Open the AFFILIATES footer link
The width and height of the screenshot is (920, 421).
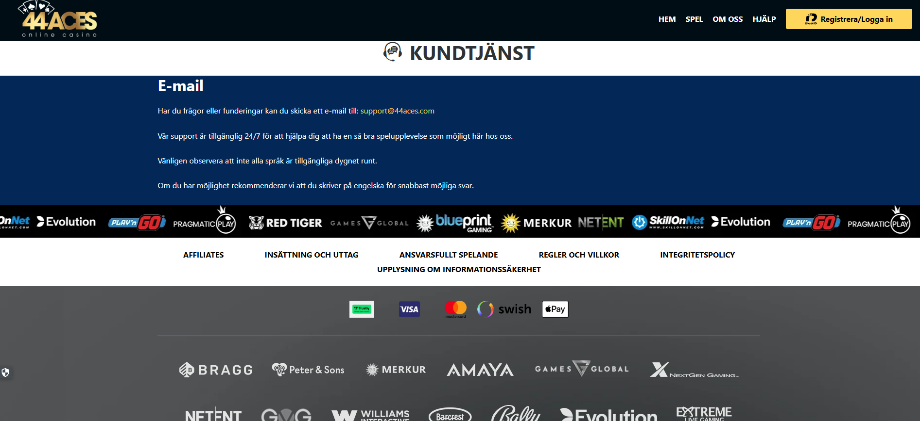coord(204,255)
